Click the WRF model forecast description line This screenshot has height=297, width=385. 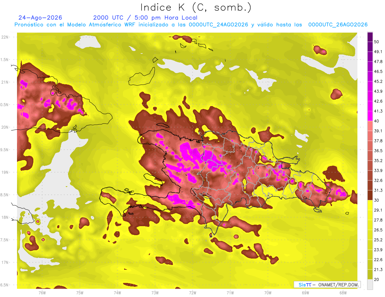coord(191,25)
